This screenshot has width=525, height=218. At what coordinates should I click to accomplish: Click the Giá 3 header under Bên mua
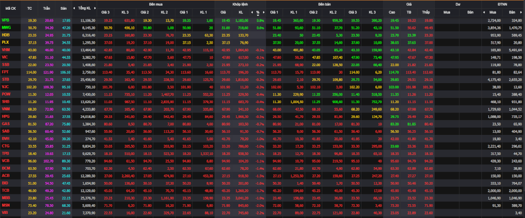(x=106, y=12)
